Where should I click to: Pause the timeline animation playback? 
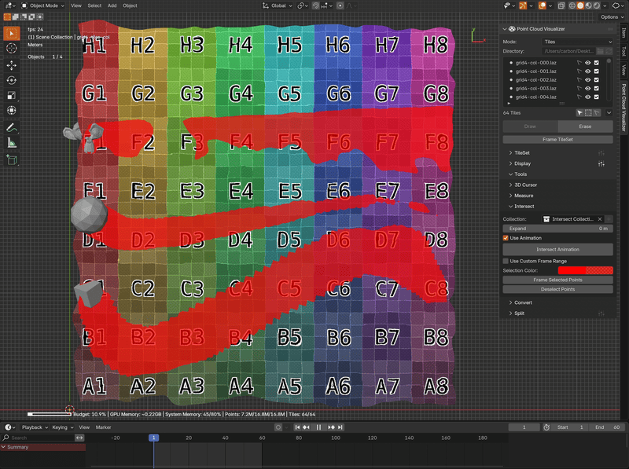pos(318,427)
